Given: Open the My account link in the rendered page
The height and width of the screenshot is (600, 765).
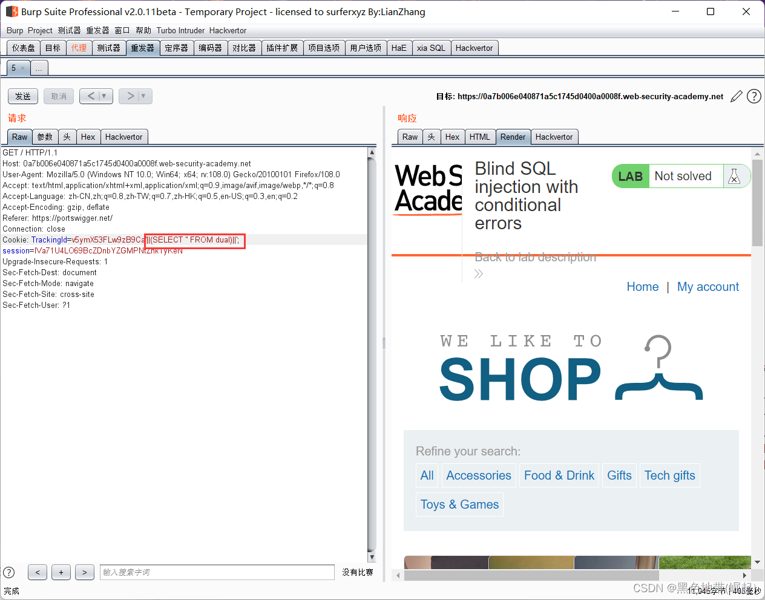Looking at the screenshot, I should coord(708,287).
